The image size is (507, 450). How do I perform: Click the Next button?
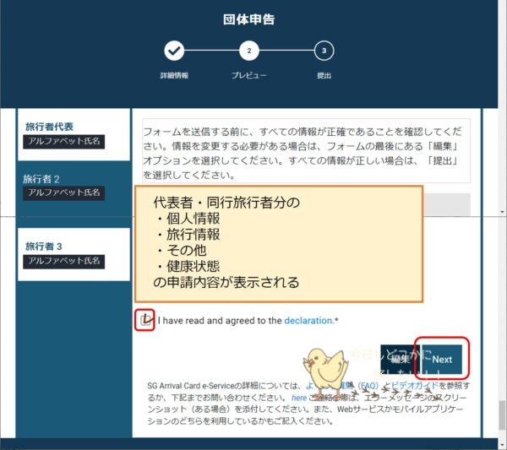click(x=442, y=360)
